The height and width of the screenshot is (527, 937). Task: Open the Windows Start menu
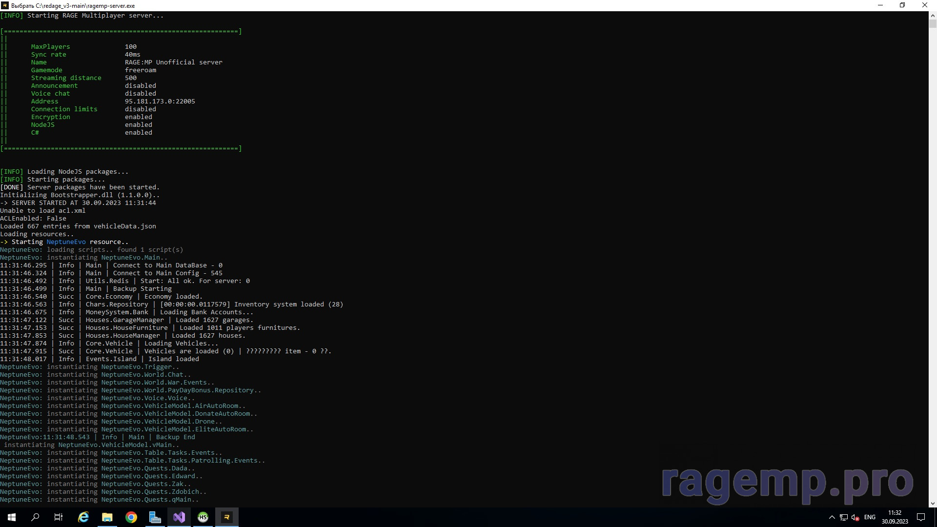(x=12, y=517)
